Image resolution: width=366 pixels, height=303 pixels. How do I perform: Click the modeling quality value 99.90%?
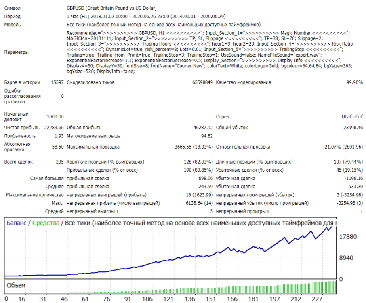click(x=355, y=82)
